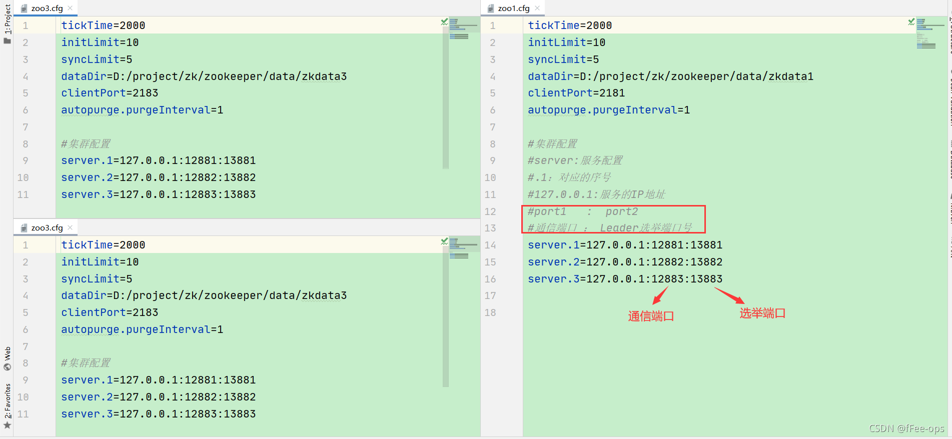
Task: Place cursor on dataDir zkdata1 line
Action: tap(670, 76)
